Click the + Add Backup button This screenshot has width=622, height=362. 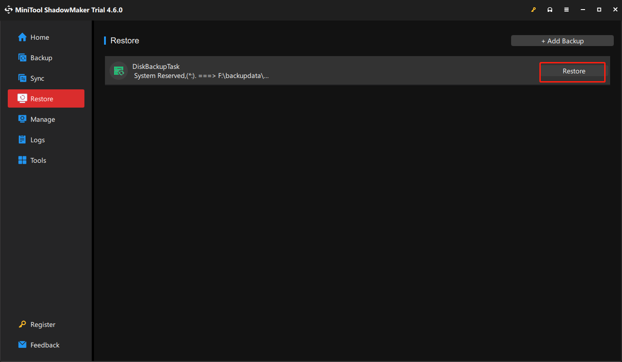click(562, 41)
